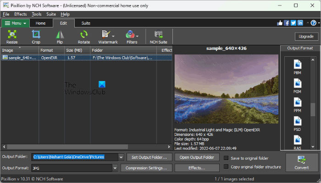Open the Effects menu

pos(21,14)
